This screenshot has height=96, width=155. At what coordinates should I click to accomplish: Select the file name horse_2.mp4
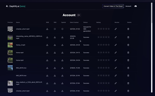[21, 45]
